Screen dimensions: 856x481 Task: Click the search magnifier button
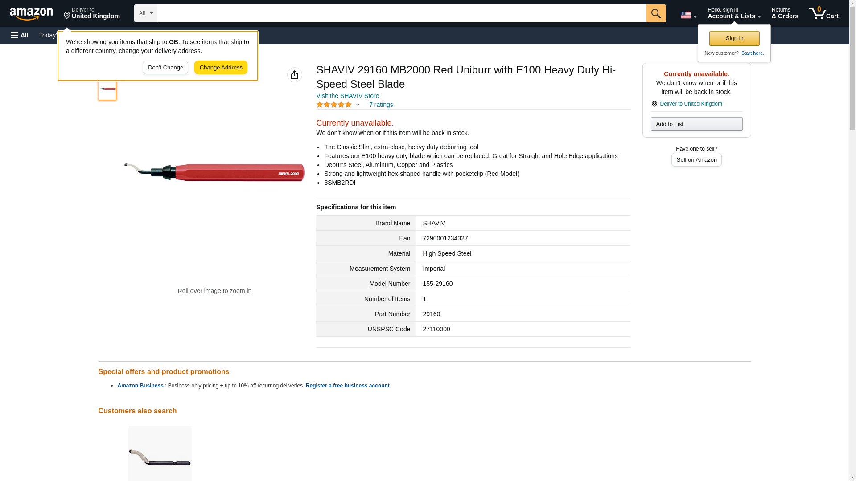[655, 13]
